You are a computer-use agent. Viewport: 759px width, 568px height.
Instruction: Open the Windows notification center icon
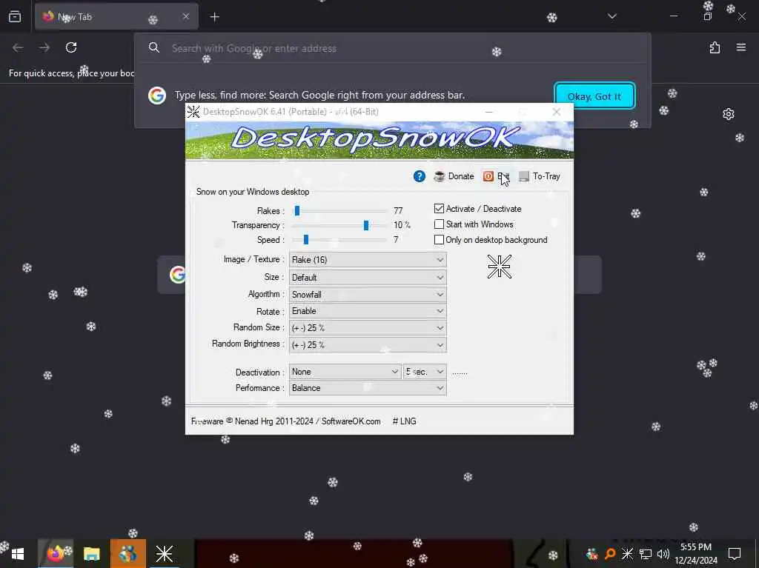735,554
